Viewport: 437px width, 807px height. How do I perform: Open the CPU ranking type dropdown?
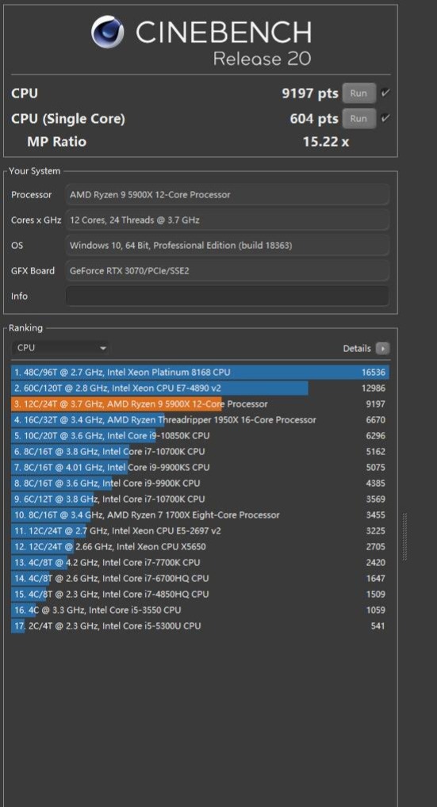coord(61,348)
